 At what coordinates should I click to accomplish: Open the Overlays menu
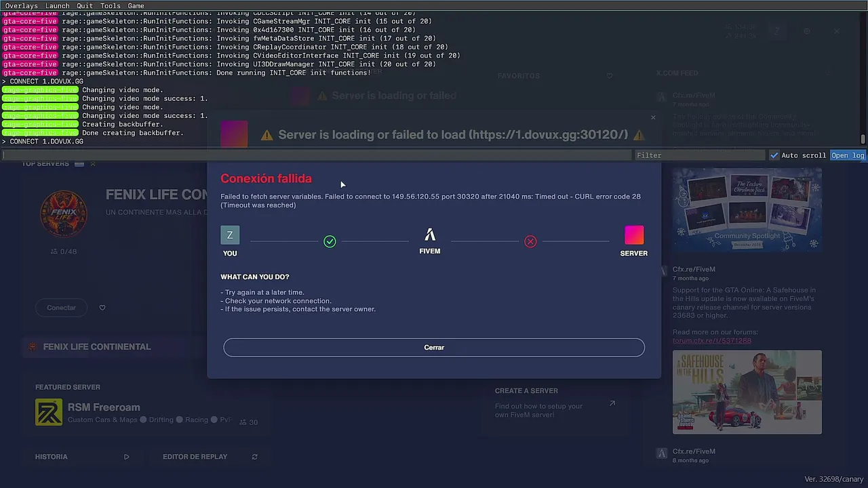22,5
